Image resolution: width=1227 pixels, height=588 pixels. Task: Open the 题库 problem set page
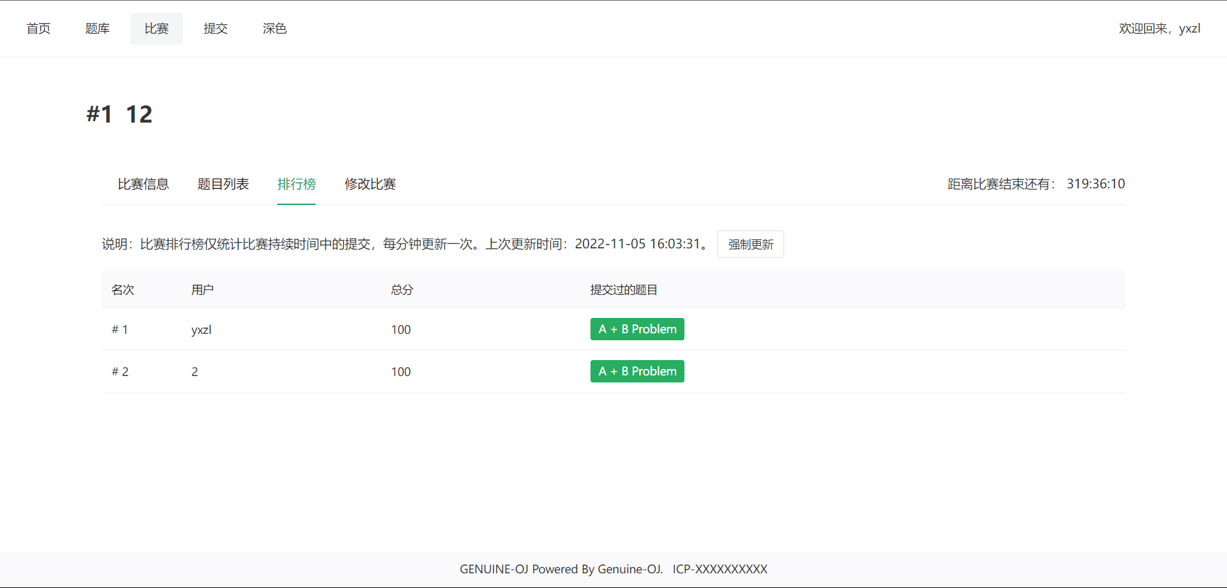[97, 29]
